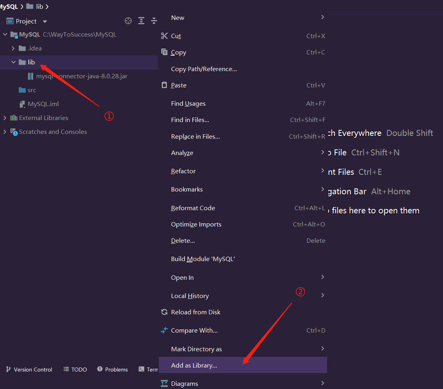
Task: Select Find in Files menu entry
Action: pyautogui.click(x=243, y=120)
